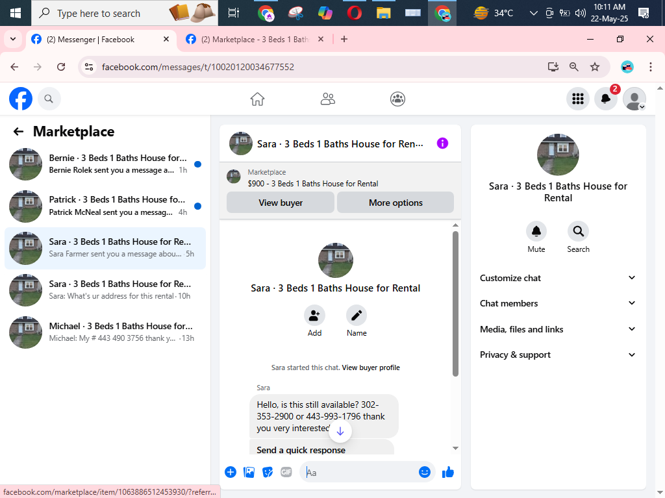The height and width of the screenshot is (498, 665).
Task: Close the Marketplace browser tab
Action: 321,39
